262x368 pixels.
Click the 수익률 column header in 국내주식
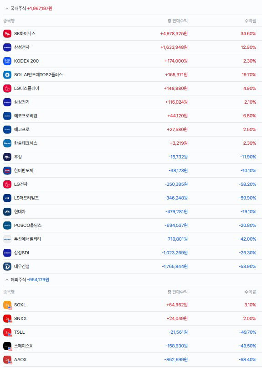pyautogui.click(x=250, y=21)
